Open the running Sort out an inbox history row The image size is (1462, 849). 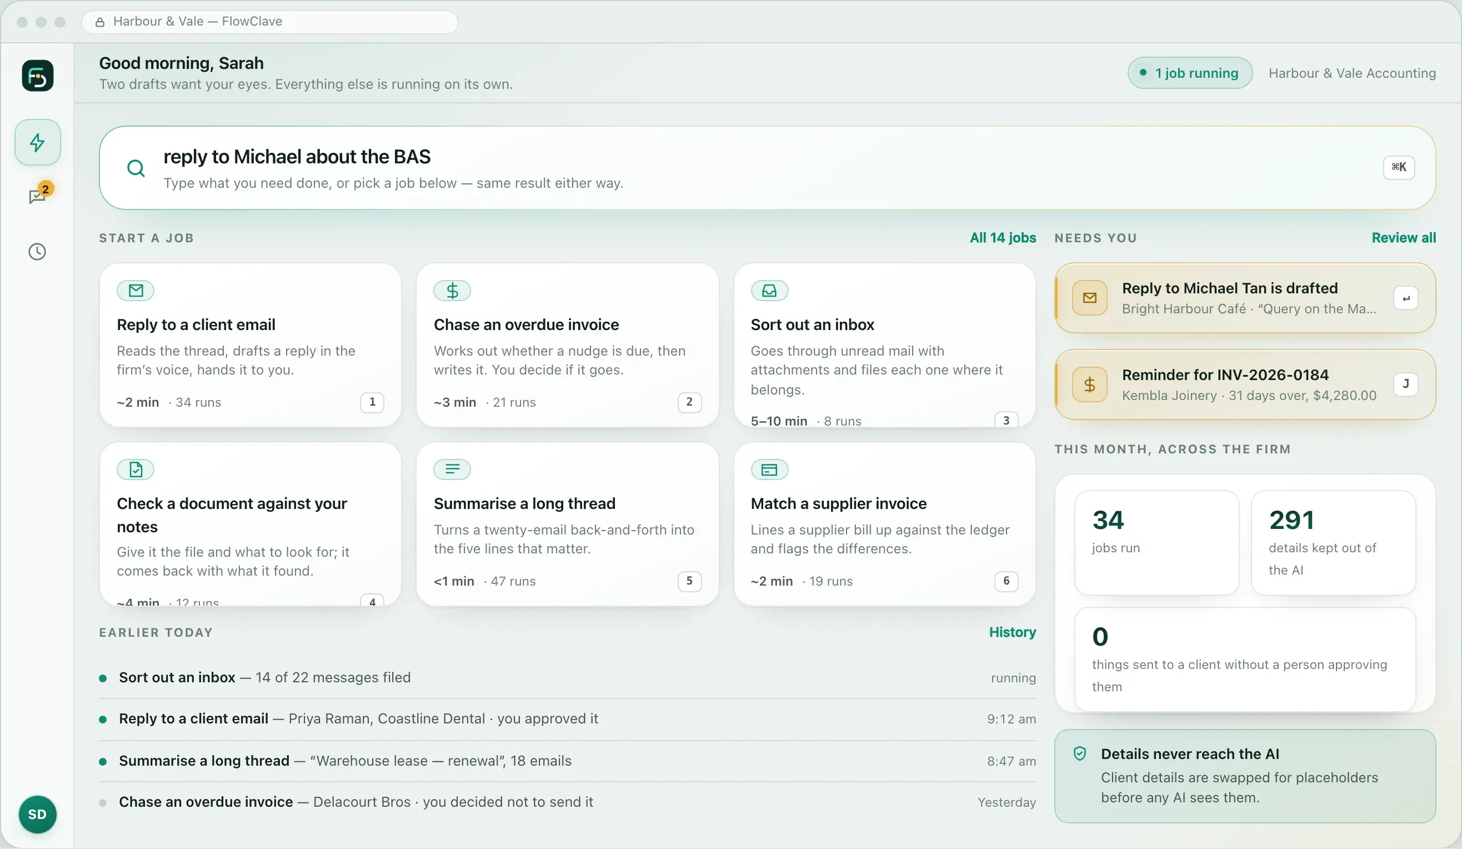click(x=567, y=678)
